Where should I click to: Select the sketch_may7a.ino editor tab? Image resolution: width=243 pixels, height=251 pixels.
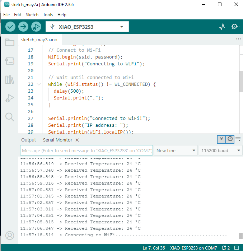pos(39,40)
